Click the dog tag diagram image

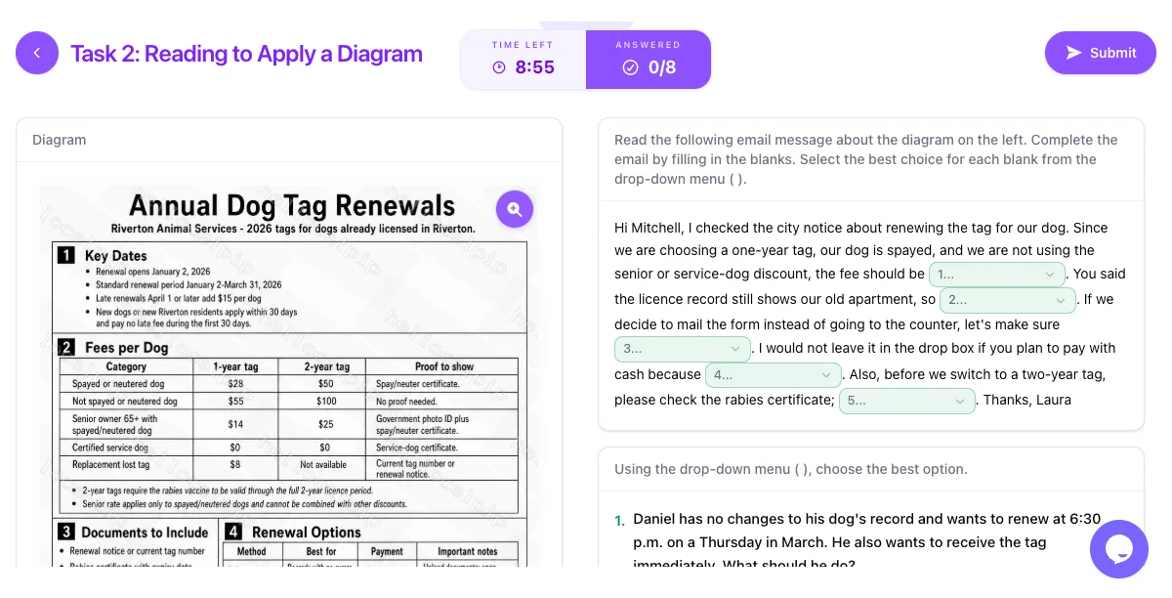coord(289,376)
